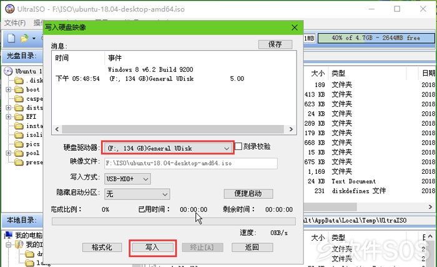Screen dimensions: 437x267
Task: Select the isolinux folder icon
Action: [x=19, y=135]
